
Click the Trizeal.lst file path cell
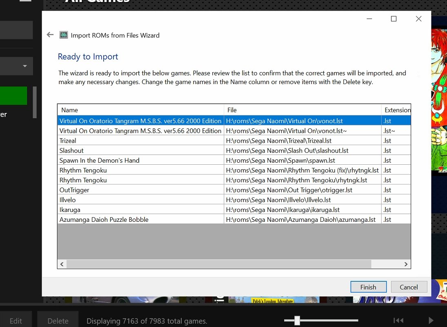coord(303,141)
